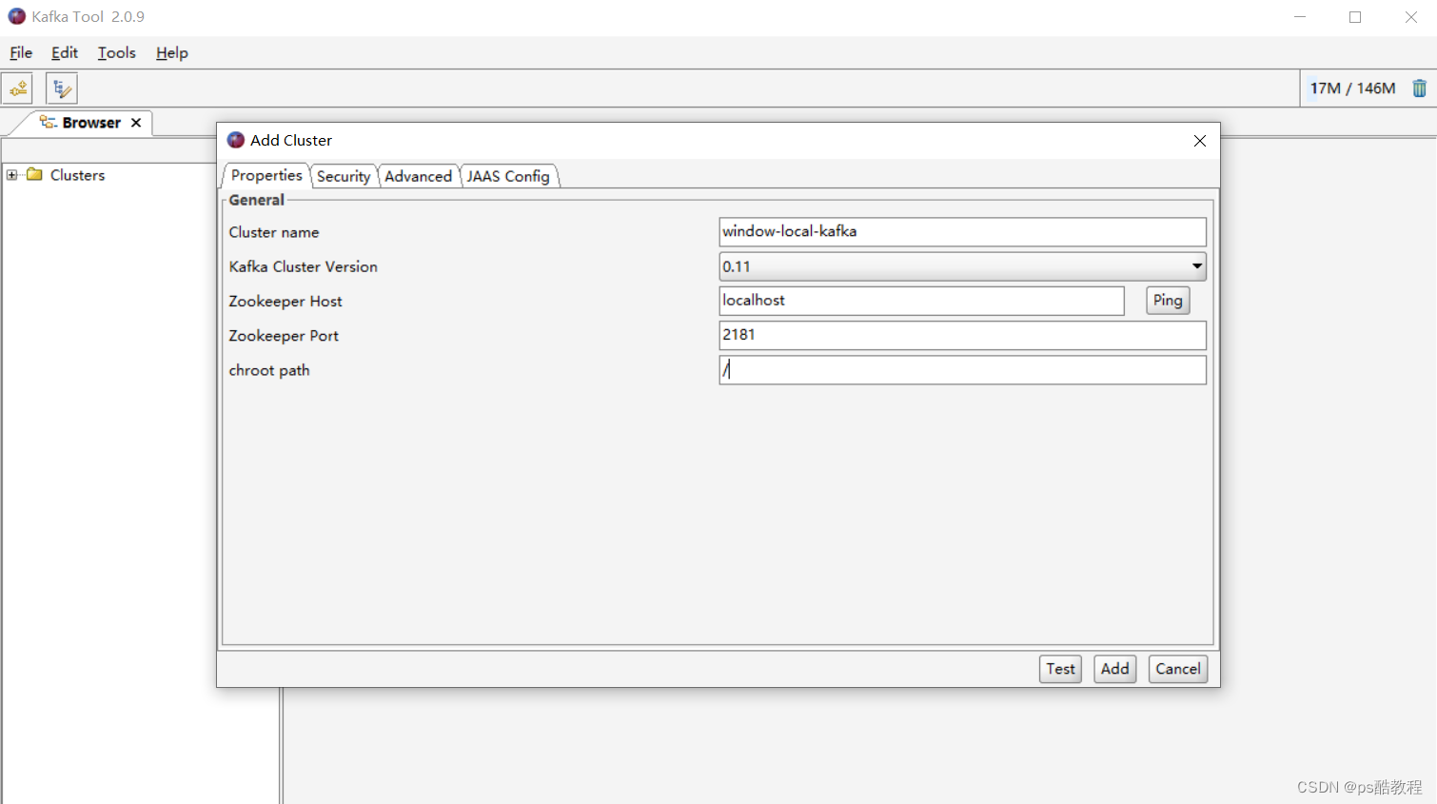The height and width of the screenshot is (804, 1437).
Task: Click the garbage collection trash icon
Action: click(1419, 88)
